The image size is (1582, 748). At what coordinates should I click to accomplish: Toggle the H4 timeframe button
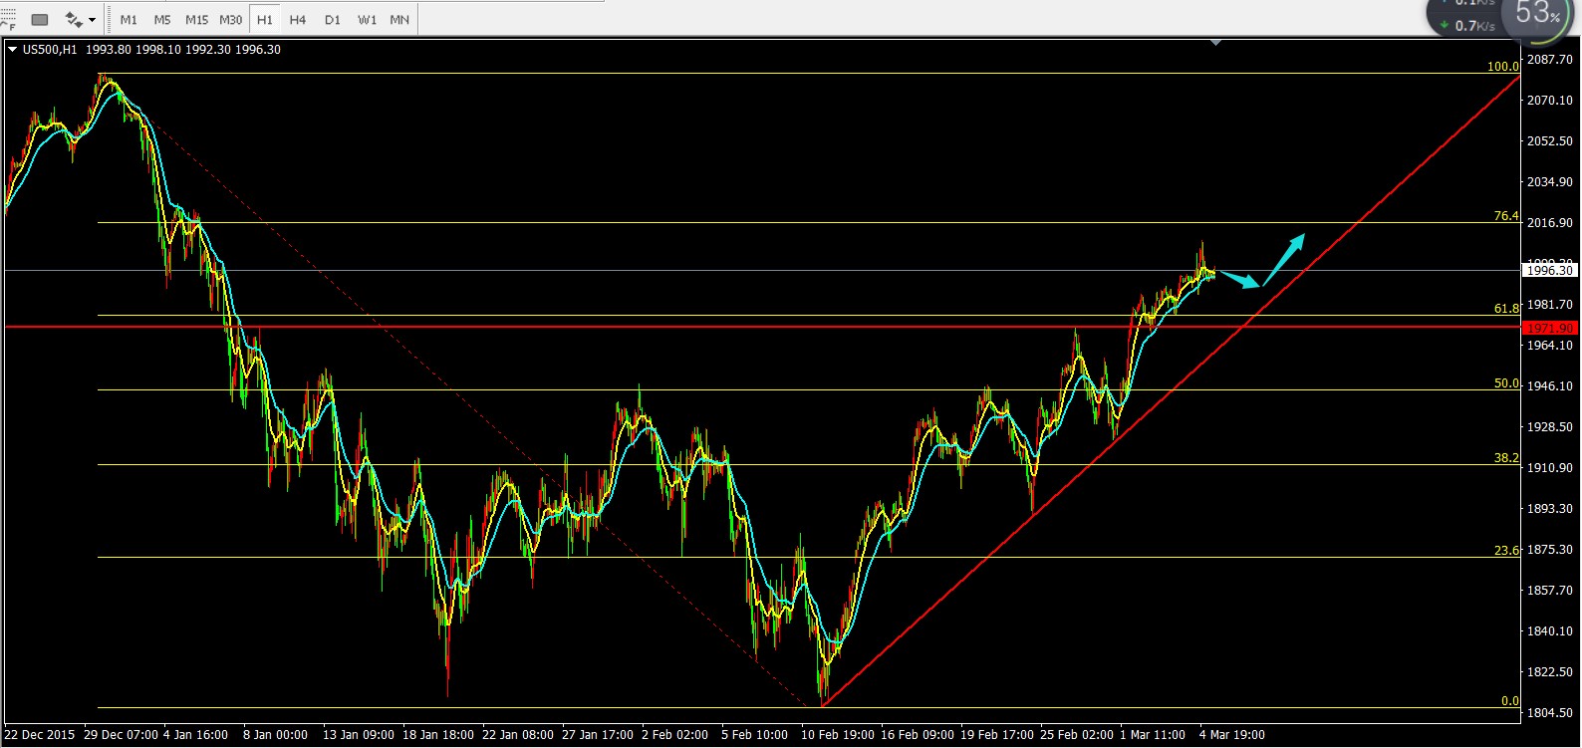pos(297,19)
